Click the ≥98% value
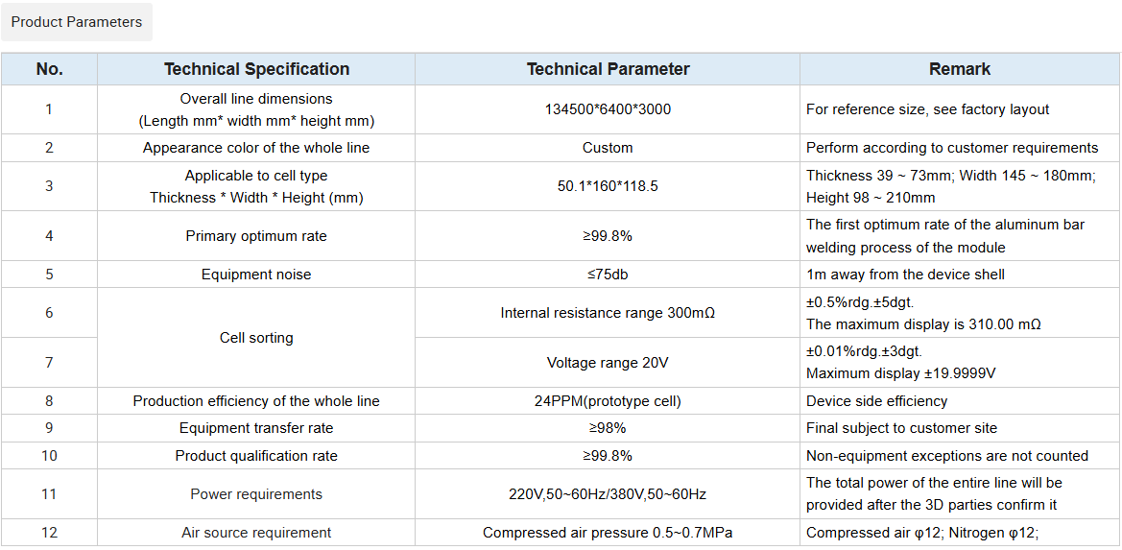The image size is (1122, 550). click(x=608, y=428)
